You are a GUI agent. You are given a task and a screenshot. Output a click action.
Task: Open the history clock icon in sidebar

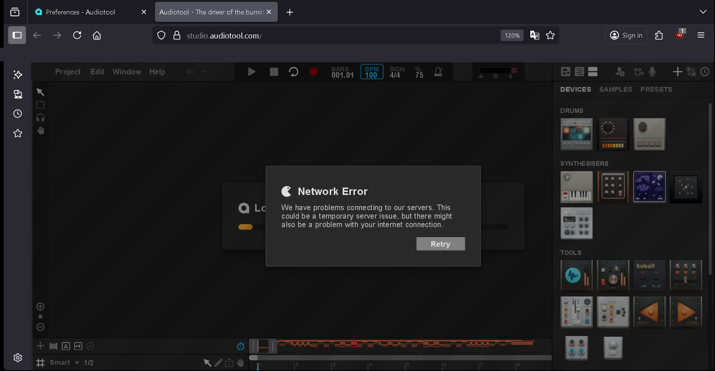click(17, 114)
